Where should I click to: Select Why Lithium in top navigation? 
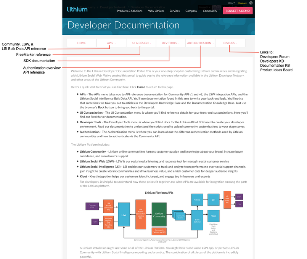[156, 11]
